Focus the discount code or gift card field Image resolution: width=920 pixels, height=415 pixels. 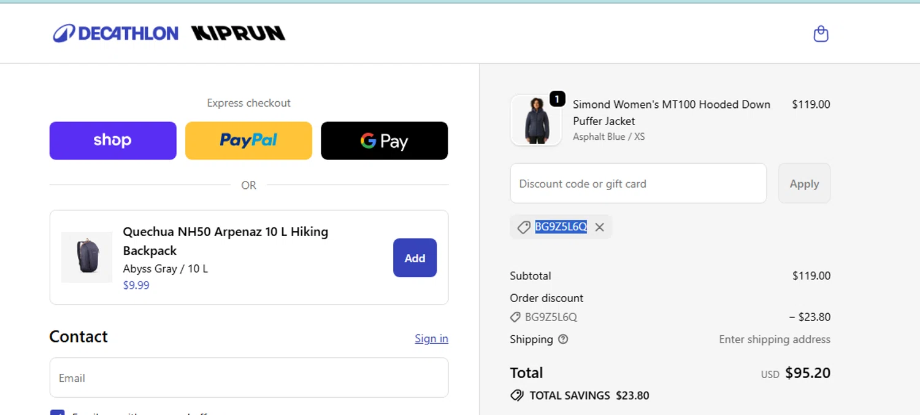click(638, 183)
